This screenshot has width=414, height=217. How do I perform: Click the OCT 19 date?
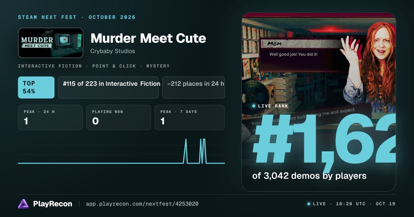pos(386,204)
